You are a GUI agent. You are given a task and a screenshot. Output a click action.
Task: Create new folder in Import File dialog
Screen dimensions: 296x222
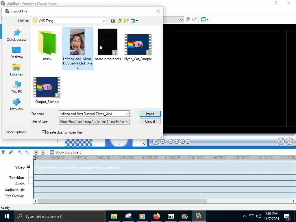126,21
